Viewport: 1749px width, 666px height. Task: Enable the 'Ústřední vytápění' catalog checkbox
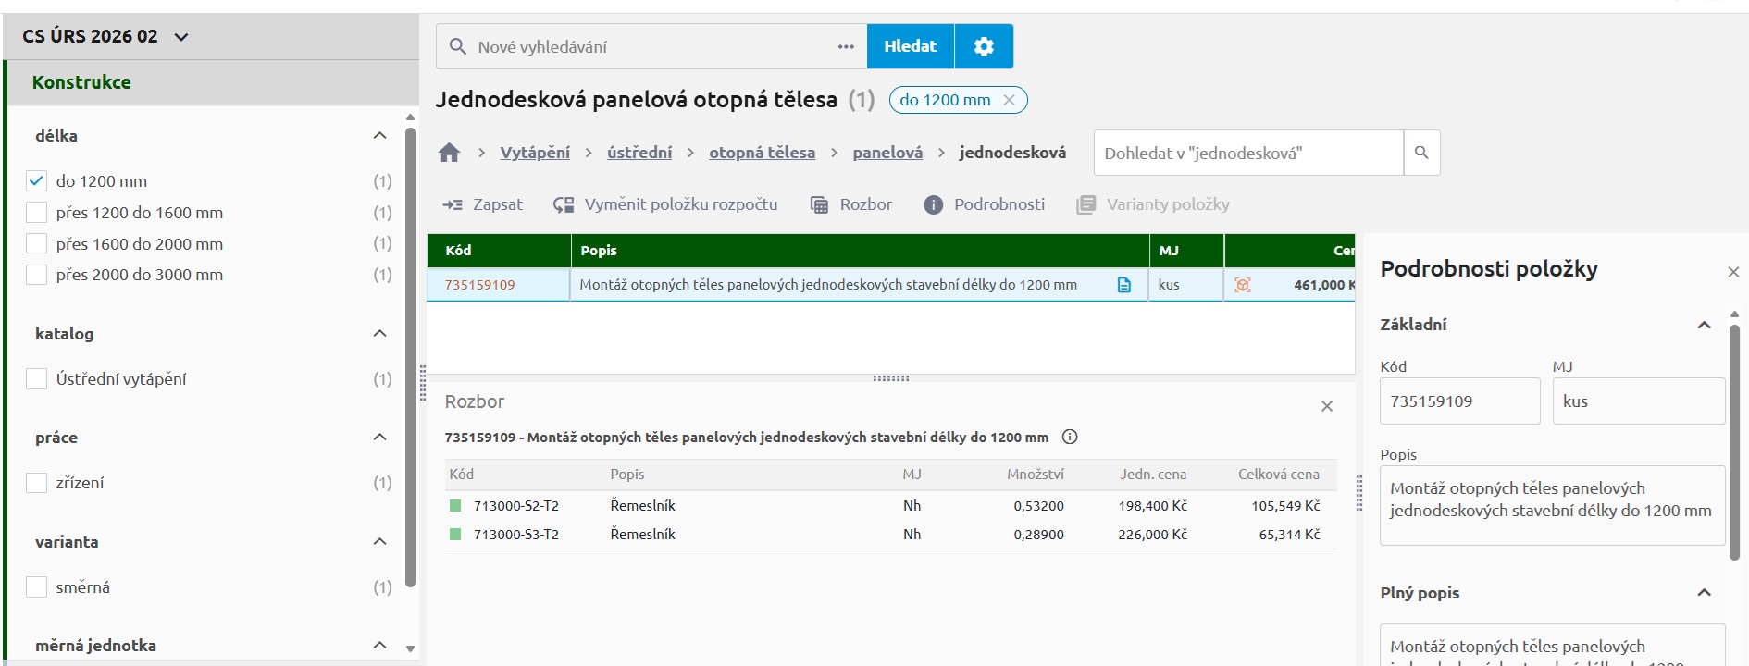[37, 378]
